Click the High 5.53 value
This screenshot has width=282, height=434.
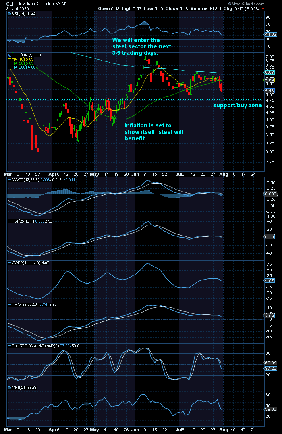tap(131, 8)
